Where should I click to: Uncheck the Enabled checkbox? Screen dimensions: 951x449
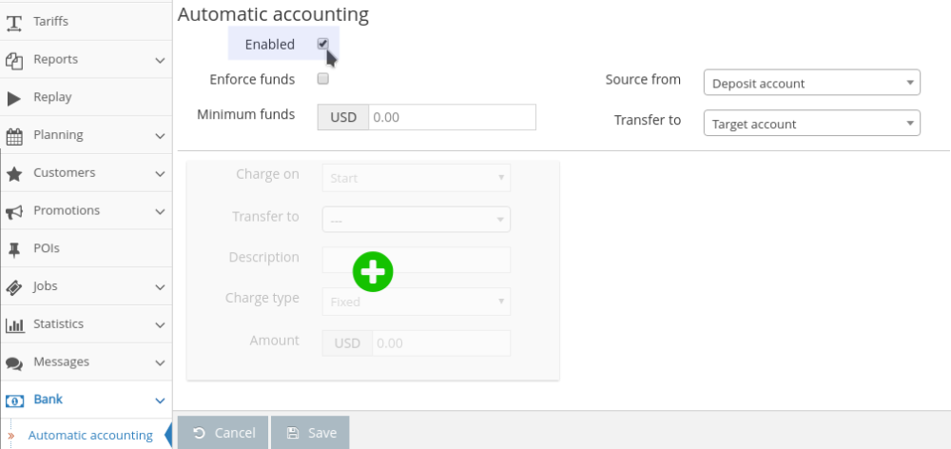322,44
